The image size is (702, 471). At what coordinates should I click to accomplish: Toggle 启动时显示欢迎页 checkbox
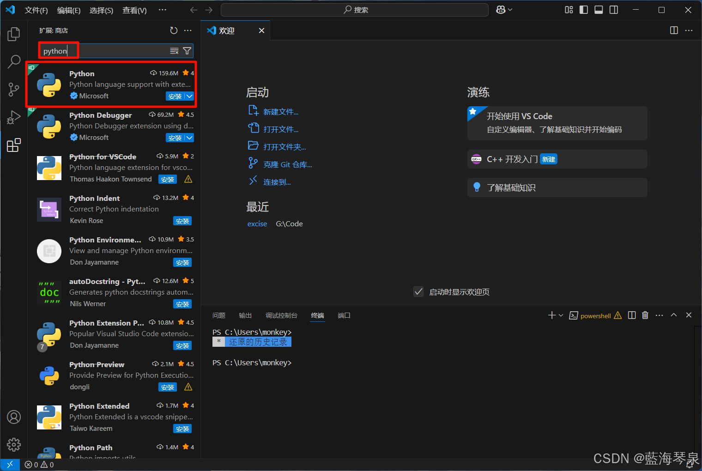click(x=418, y=292)
